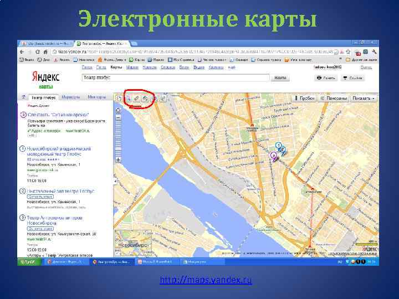Open the wrench settings menu in browser
399x299 pixels.
(374, 52)
